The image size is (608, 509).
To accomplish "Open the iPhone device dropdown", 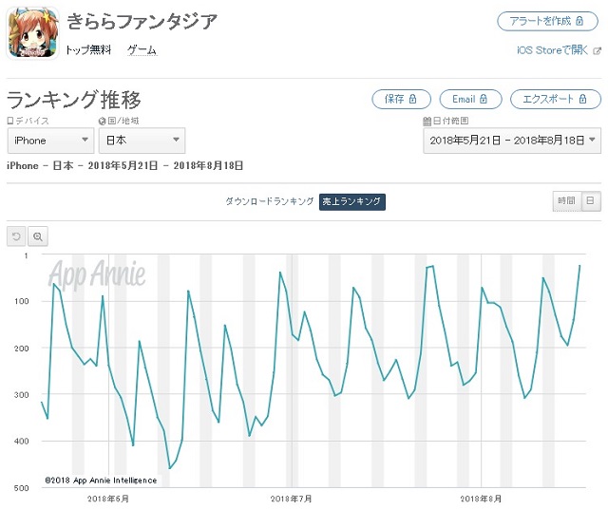I will point(50,141).
